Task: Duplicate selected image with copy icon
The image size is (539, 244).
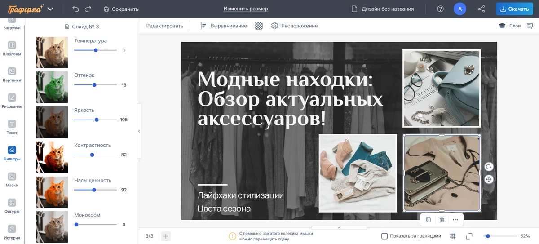Action: [429, 220]
